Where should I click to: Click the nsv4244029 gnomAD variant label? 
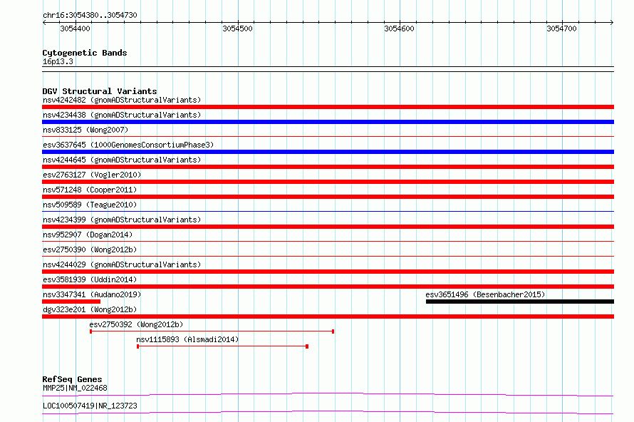[x=122, y=264]
